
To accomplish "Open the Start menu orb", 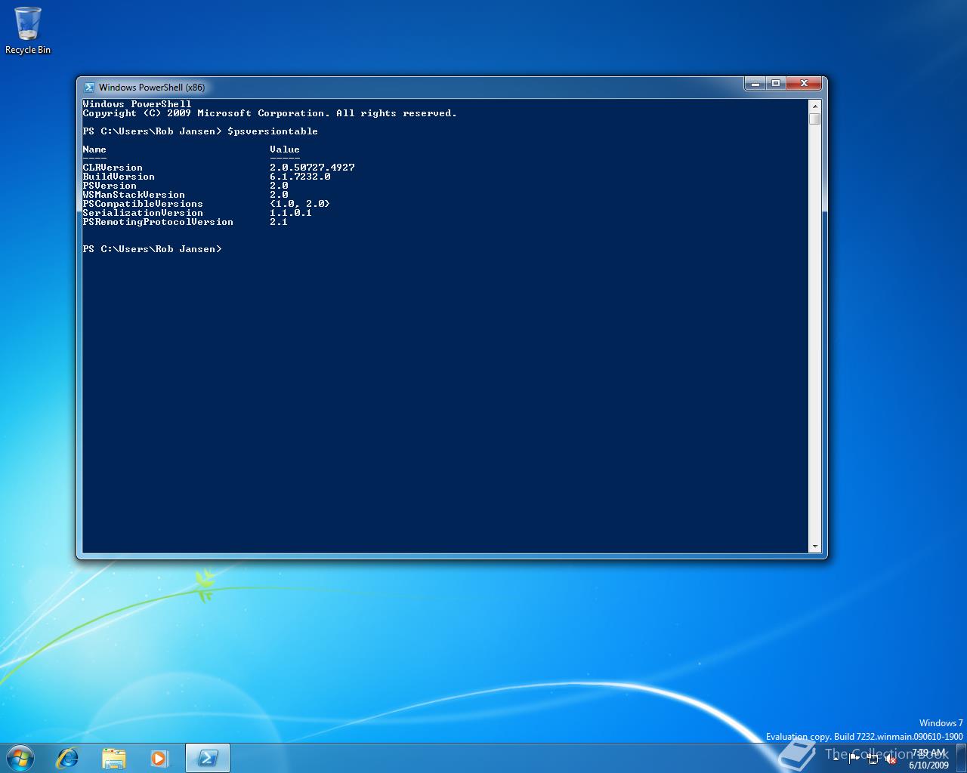I will [20, 758].
